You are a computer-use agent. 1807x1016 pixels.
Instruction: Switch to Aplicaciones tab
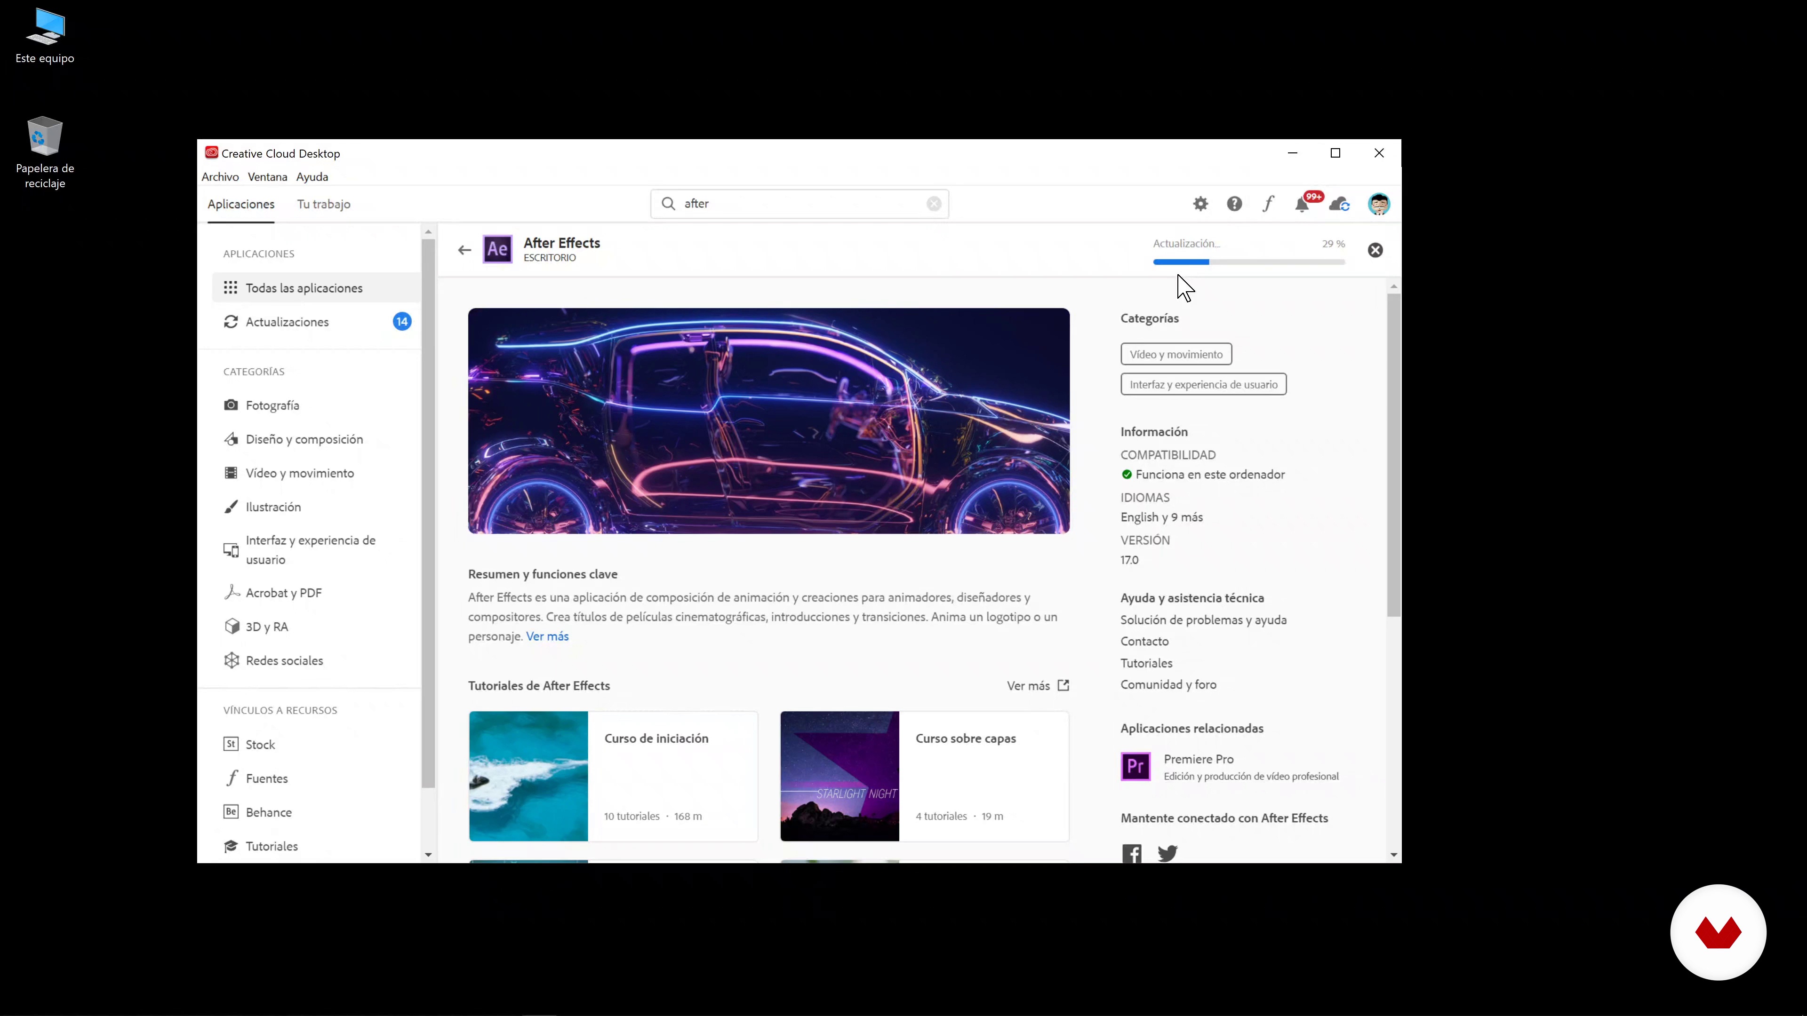(240, 204)
